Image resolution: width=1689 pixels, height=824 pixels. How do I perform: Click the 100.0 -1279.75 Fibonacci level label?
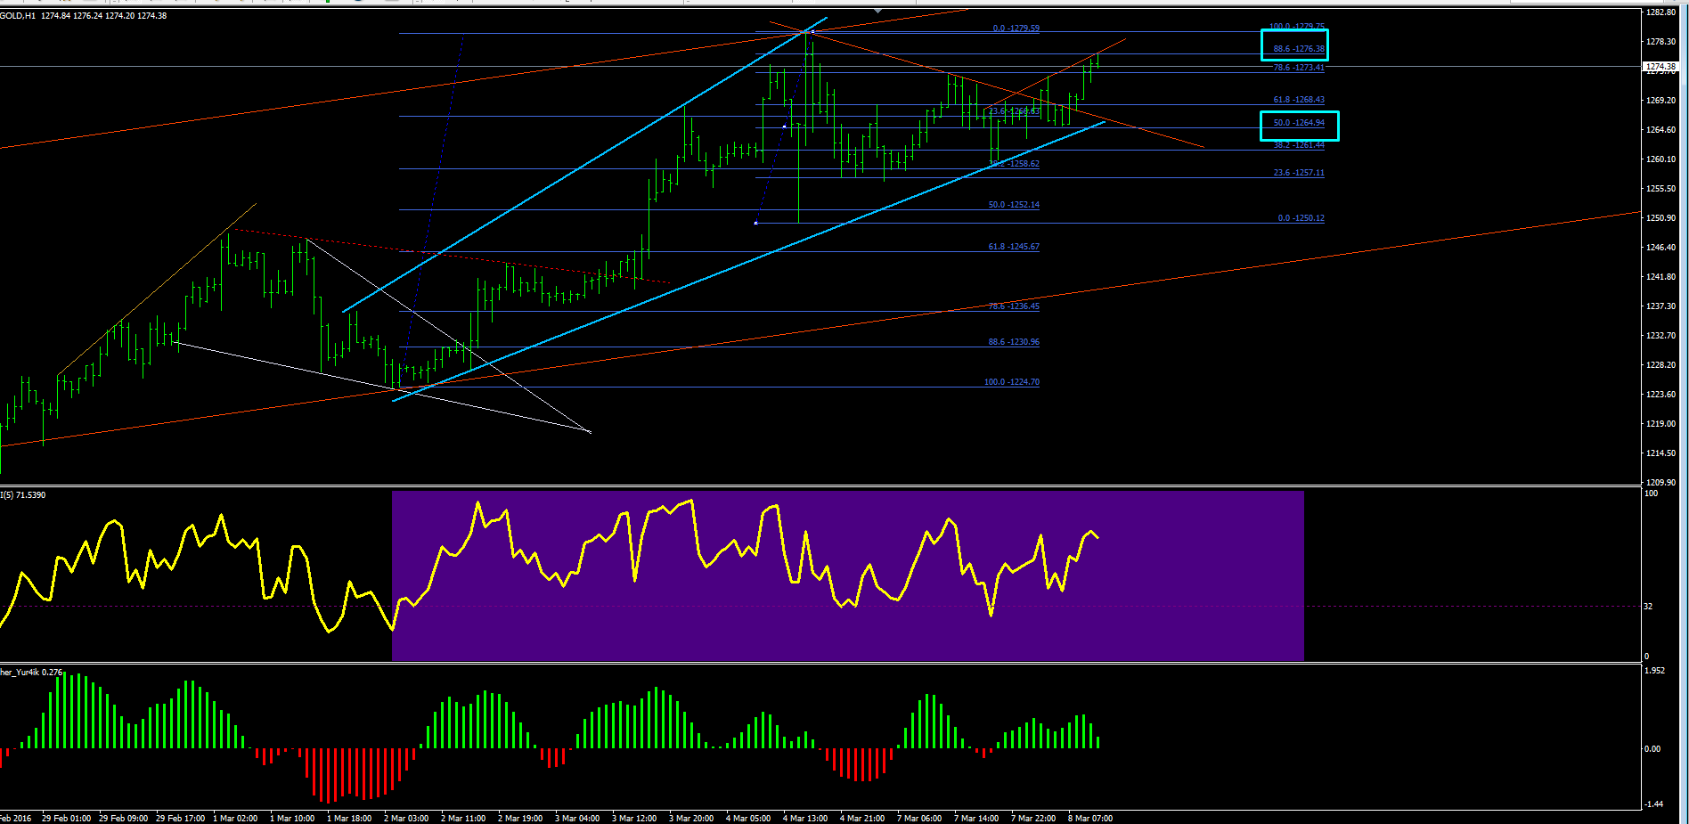click(x=1296, y=27)
